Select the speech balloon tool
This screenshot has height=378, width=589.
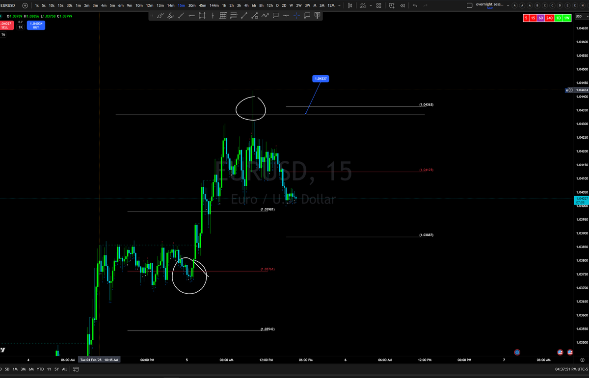[x=307, y=16]
